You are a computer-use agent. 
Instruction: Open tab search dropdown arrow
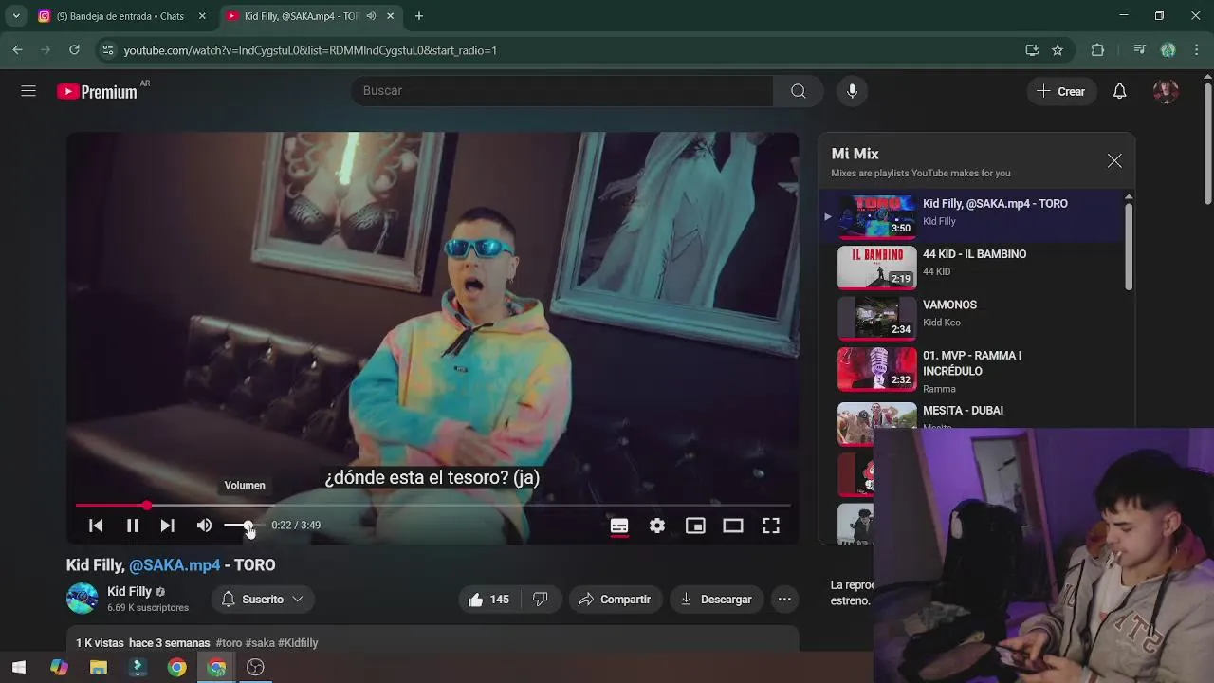pos(16,16)
